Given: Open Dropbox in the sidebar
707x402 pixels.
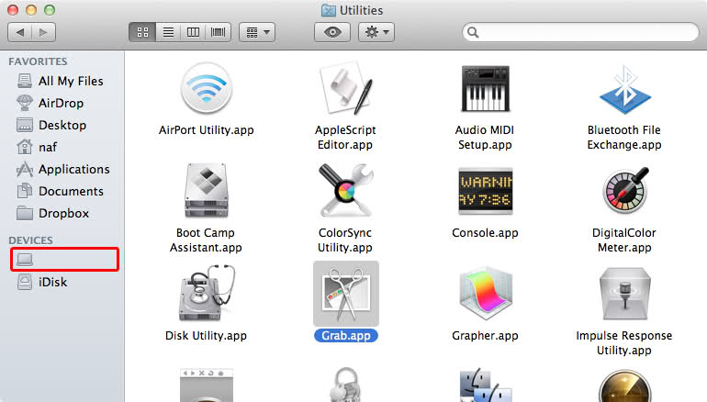Looking at the screenshot, I should 52,214.
